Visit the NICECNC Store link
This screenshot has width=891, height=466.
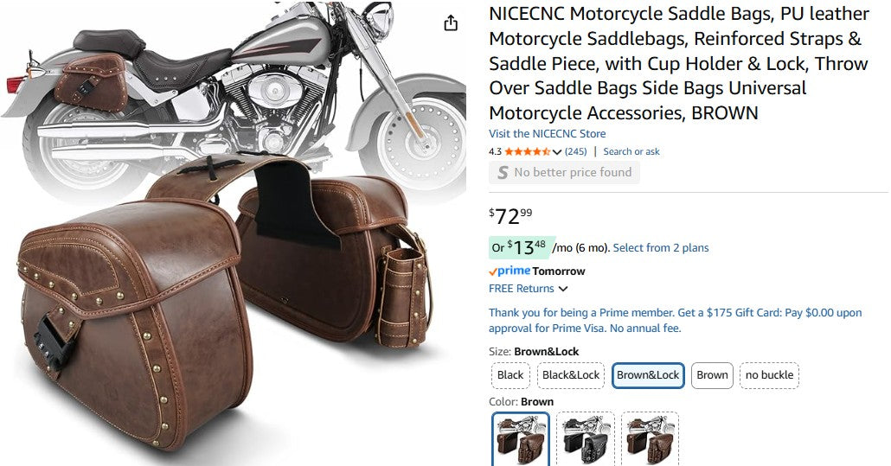click(547, 134)
